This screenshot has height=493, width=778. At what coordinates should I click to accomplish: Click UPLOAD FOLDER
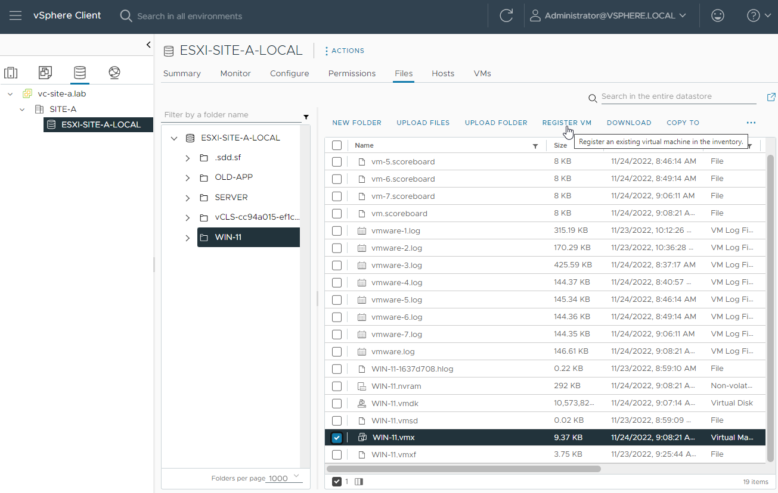pyautogui.click(x=496, y=123)
